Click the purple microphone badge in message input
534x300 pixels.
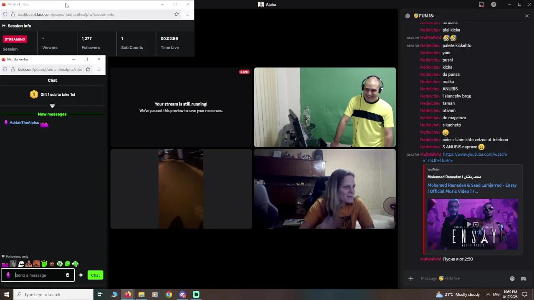pos(8,275)
